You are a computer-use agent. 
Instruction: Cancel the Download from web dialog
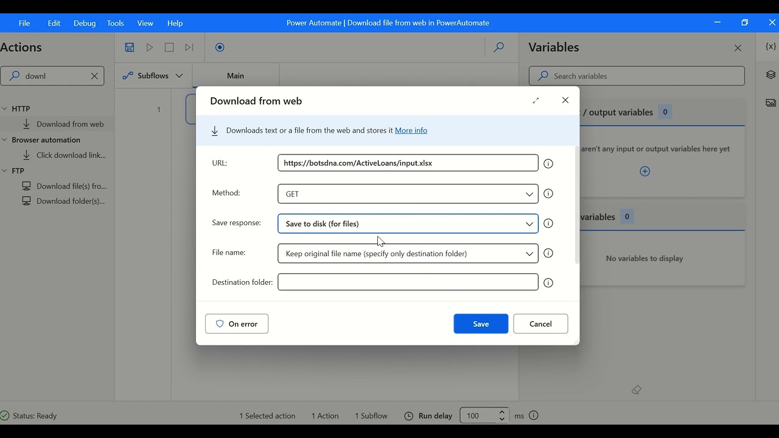[x=540, y=324]
